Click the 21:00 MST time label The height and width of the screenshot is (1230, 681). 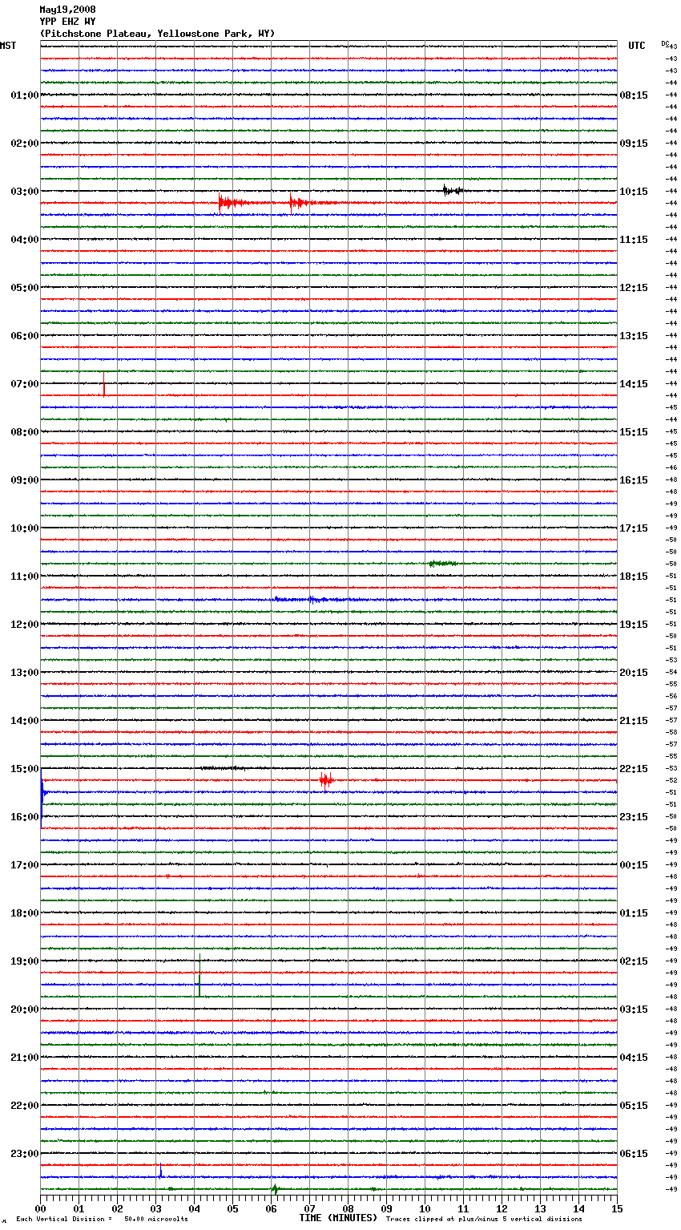coord(25,1058)
